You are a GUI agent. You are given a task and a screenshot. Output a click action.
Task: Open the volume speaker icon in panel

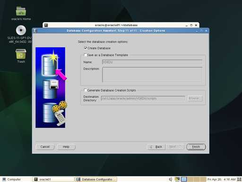tap(171, 179)
